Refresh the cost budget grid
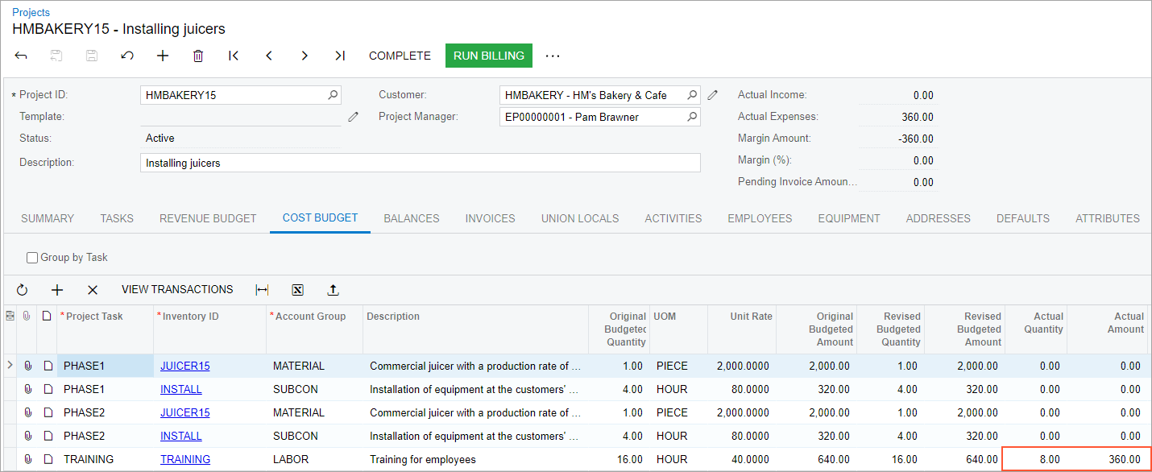This screenshot has width=1152, height=472. point(22,290)
